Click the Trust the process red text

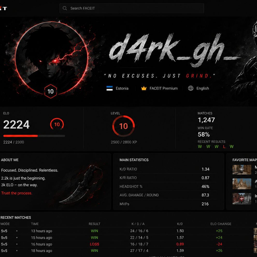(17, 193)
